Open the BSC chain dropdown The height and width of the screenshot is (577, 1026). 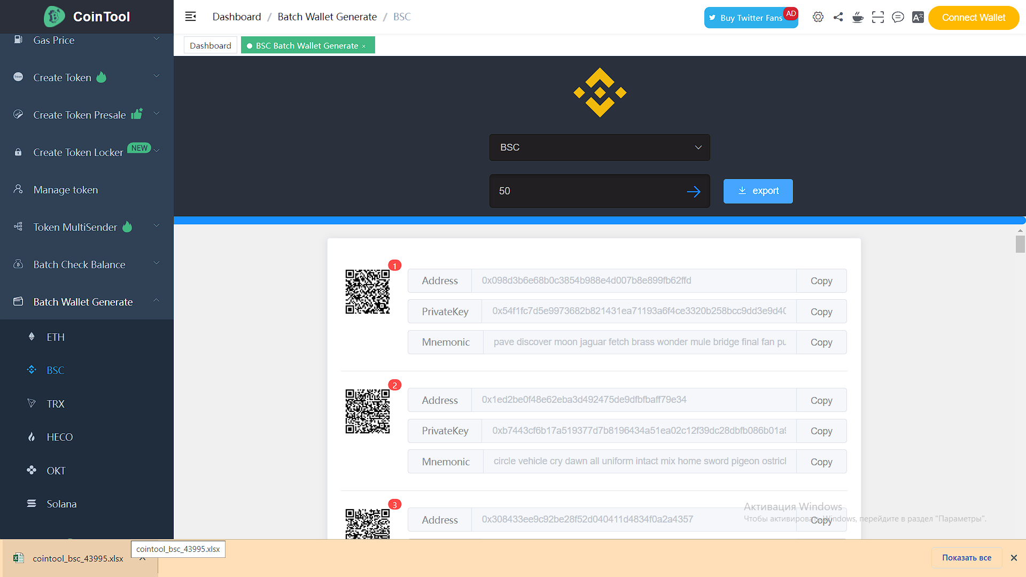point(600,147)
